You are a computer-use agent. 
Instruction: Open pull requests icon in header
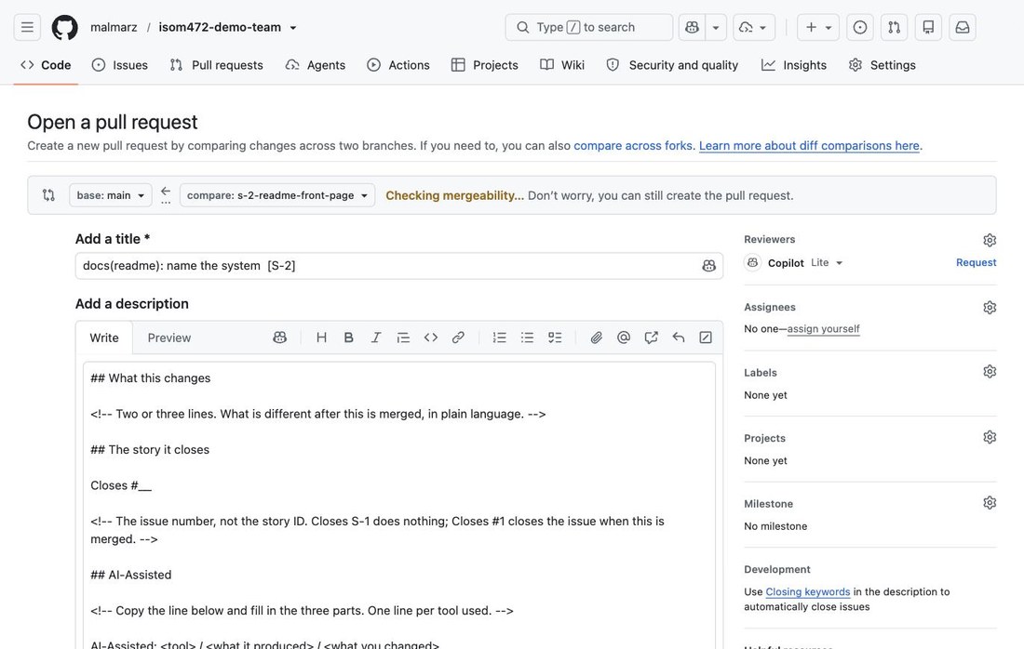pyautogui.click(x=894, y=27)
